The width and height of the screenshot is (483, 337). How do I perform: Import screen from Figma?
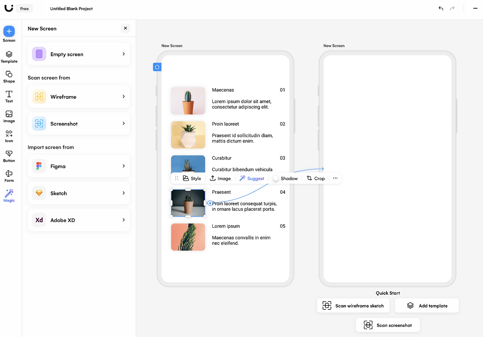(x=79, y=166)
